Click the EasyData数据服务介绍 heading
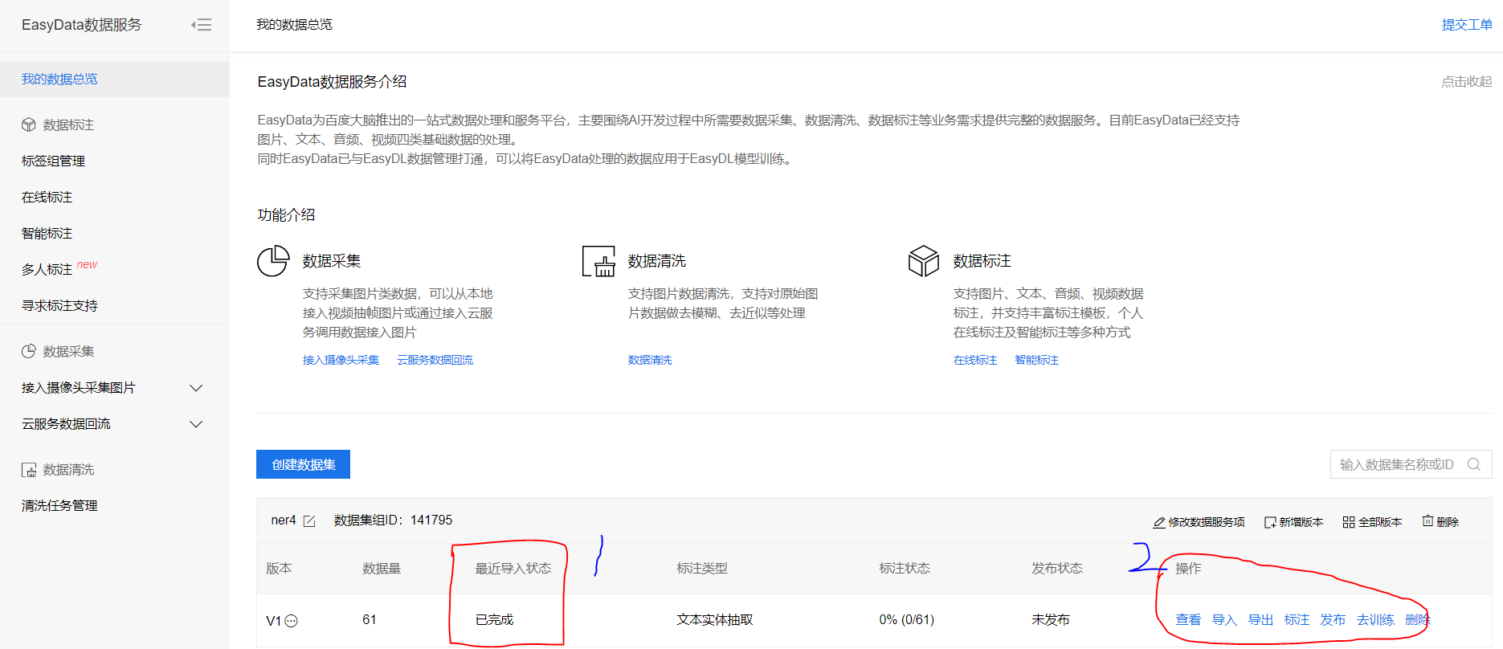The width and height of the screenshot is (1503, 649). pos(332,82)
